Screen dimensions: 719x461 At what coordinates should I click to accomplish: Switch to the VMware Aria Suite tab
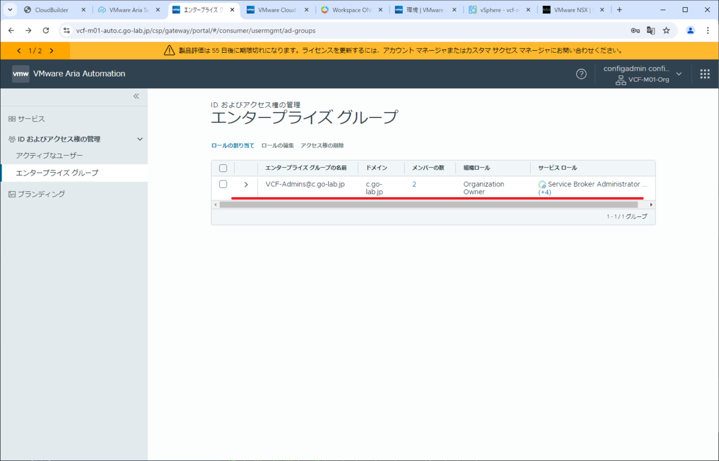point(129,10)
